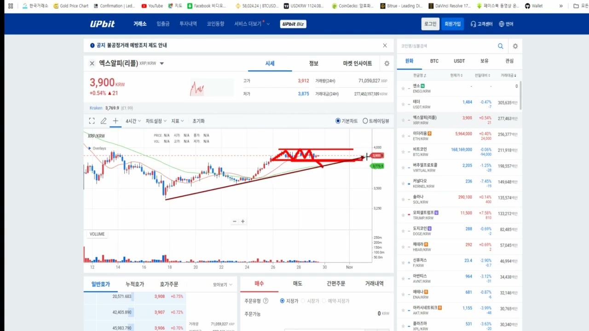Click the 3,900 current price chart label

[x=377, y=156]
